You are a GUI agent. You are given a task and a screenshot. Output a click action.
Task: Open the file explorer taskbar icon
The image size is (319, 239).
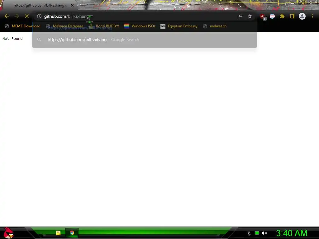(x=58, y=233)
